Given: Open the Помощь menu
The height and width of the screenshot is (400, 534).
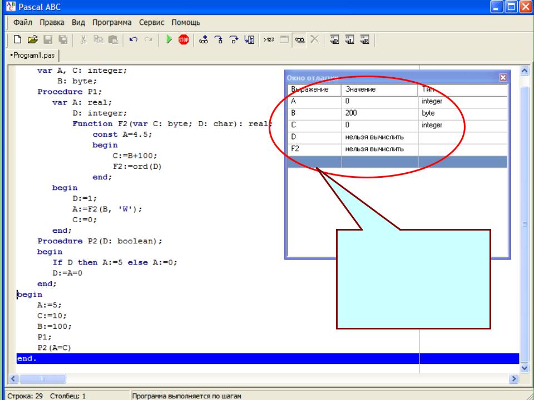Looking at the screenshot, I should pyautogui.click(x=186, y=23).
